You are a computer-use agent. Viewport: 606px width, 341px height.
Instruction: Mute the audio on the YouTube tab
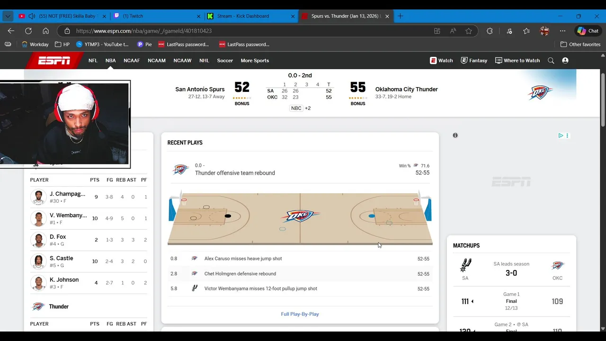tap(32, 16)
